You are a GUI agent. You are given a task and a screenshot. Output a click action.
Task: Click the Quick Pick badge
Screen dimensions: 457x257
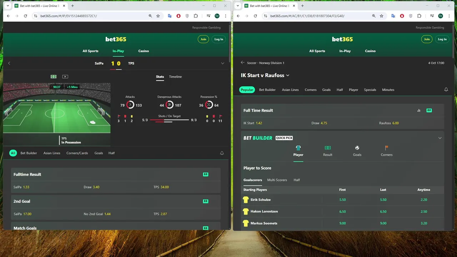[x=284, y=138]
